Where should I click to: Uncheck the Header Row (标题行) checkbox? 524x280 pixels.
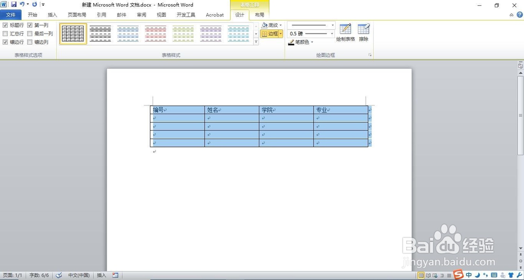point(5,25)
